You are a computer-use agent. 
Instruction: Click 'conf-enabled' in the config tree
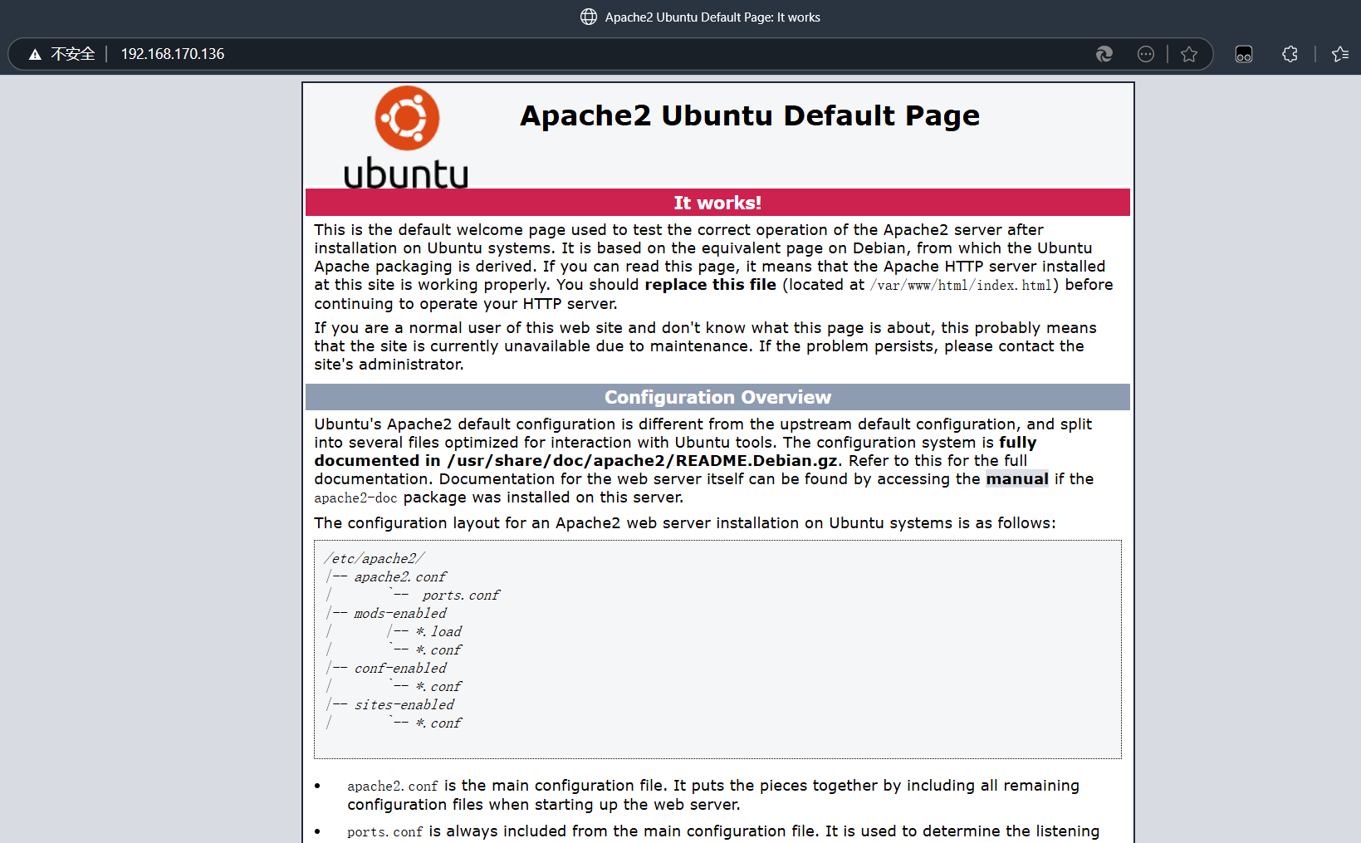coord(400,668)
